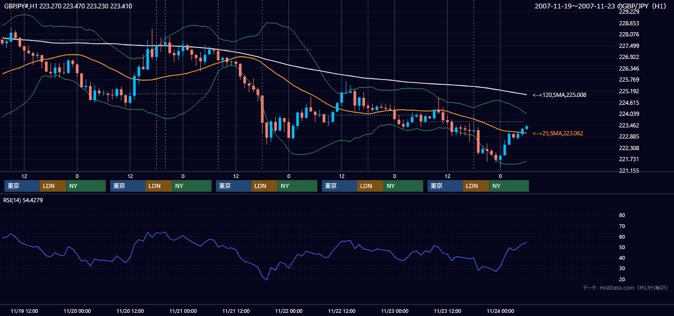Screen dimensions: 674x316
Task: Select the 224.039 price level label
Action: (629, 114)
